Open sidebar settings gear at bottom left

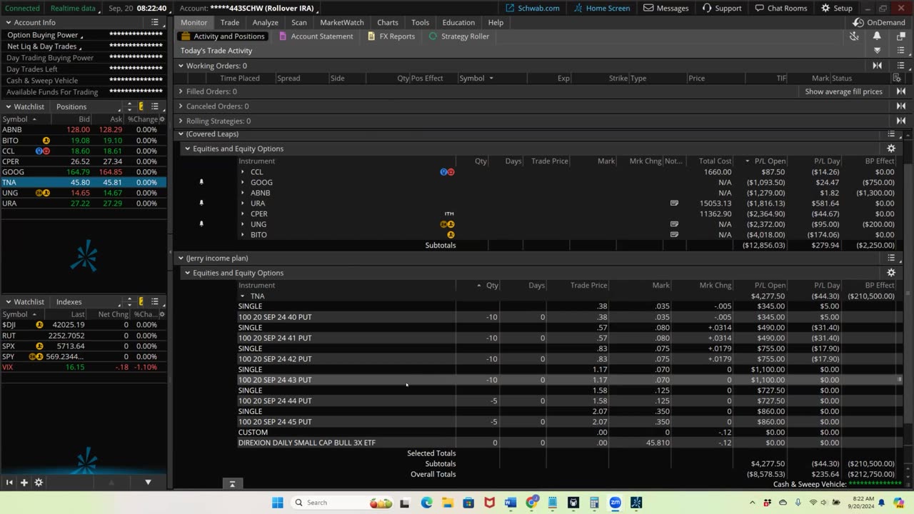pyautogui.click(x=39, y=483)
